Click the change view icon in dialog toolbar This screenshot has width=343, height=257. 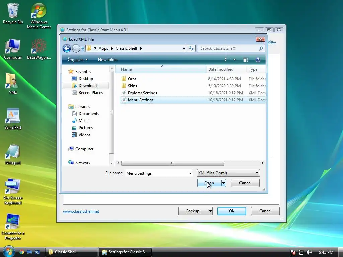(227, 60)
